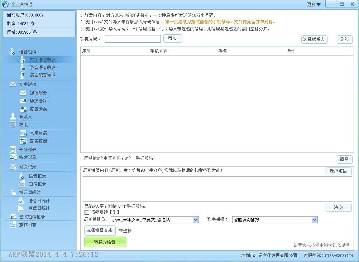Open the 数字播报 digit broadcast dropdown
Viewport: 359px width, 262px height.
point(314,220)
